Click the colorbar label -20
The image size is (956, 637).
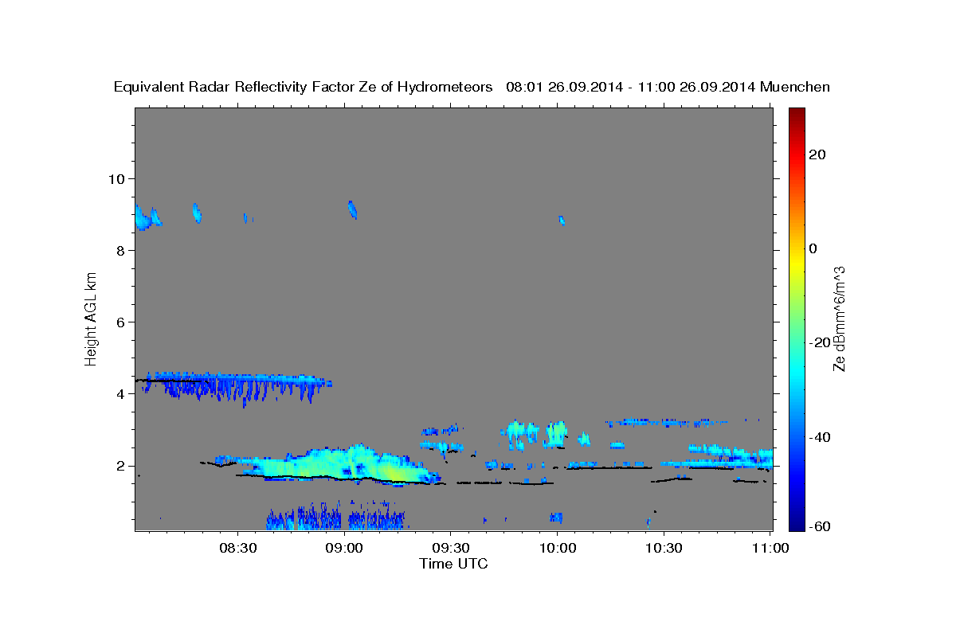click(x=820, y=342)
